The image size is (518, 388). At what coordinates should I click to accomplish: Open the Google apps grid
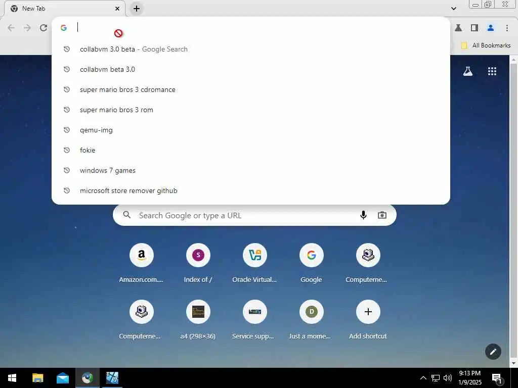(x=492, y=71)
